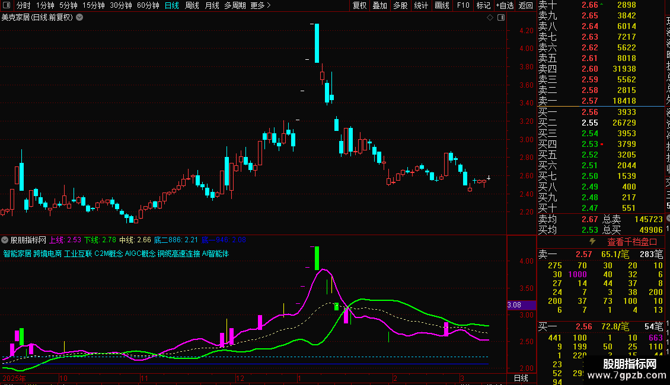This screenshot has width=670, height=385.
Task: Click the 买均 price 2.53
Action: click(x=590, y=230)
